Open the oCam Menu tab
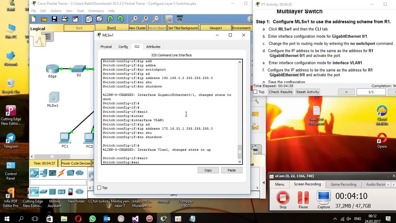Image resolution: width=396 pixels, height=223 pixels. (280, 184)
